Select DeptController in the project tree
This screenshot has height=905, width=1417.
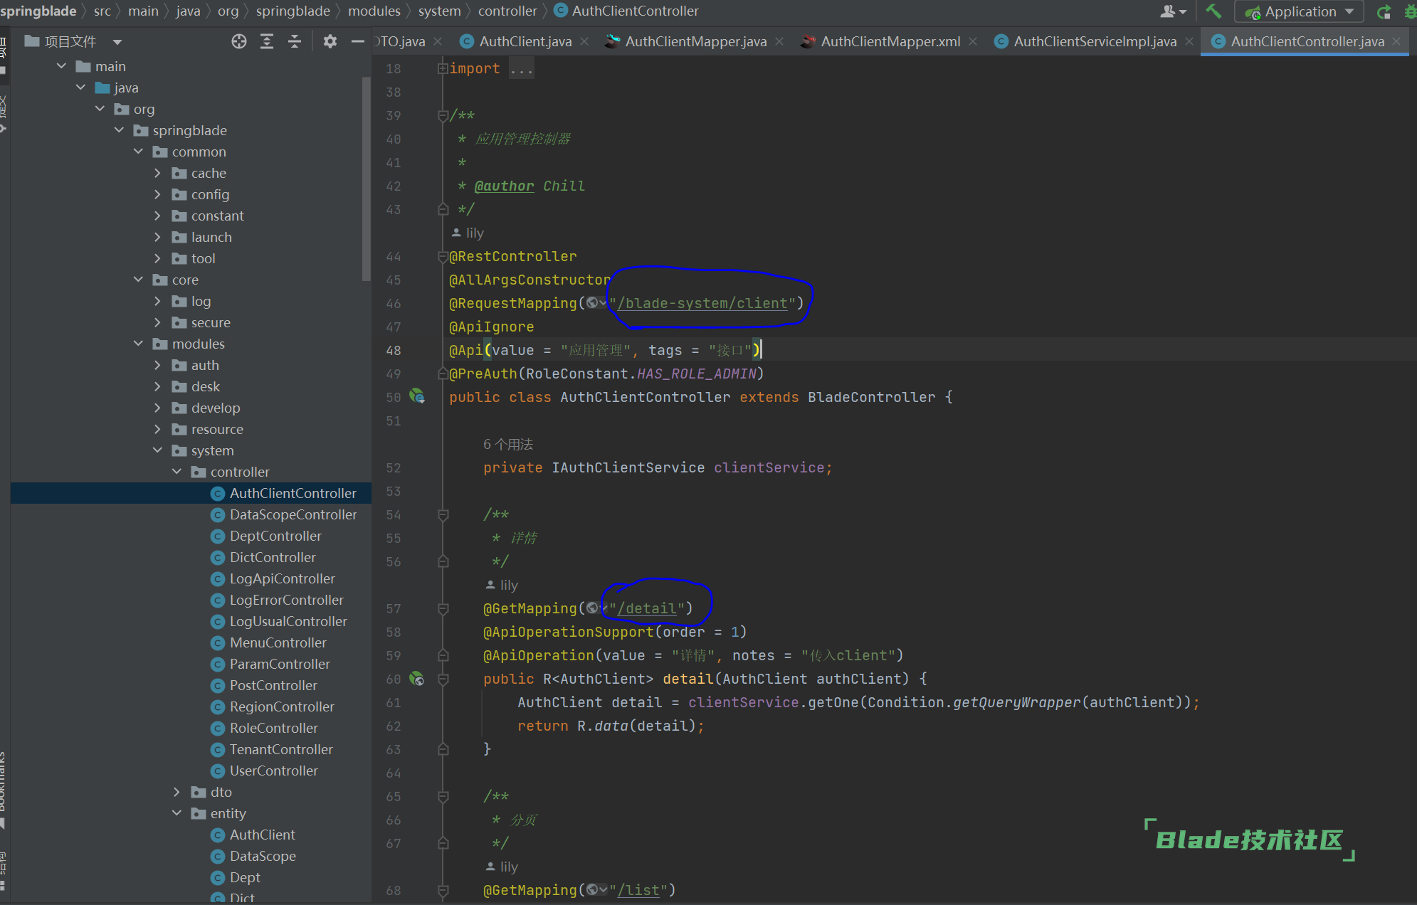pyautogui.click(x=275, y=536)
